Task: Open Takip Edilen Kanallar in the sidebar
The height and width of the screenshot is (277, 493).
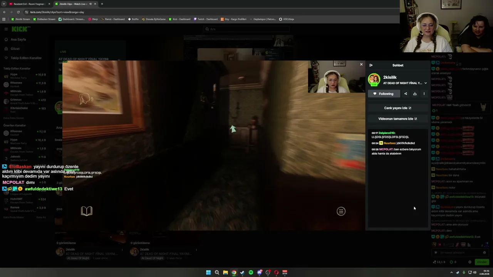Action: 23,58
